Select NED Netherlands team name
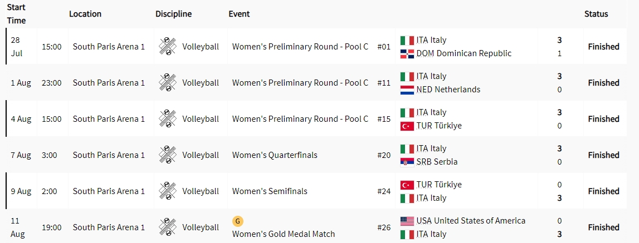This screenshot has height=243, width=639. point(448,90)
